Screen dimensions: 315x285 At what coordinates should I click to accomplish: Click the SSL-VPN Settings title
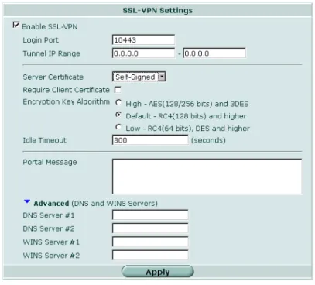(158, 11)
